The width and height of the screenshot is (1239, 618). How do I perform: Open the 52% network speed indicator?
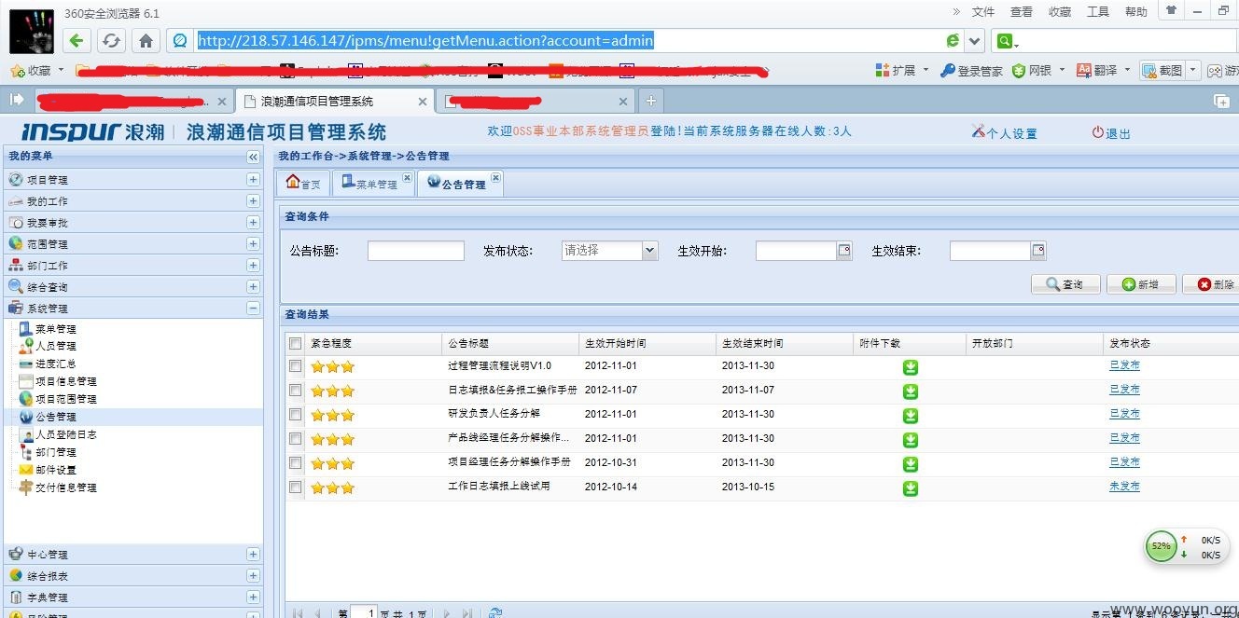1161,546
